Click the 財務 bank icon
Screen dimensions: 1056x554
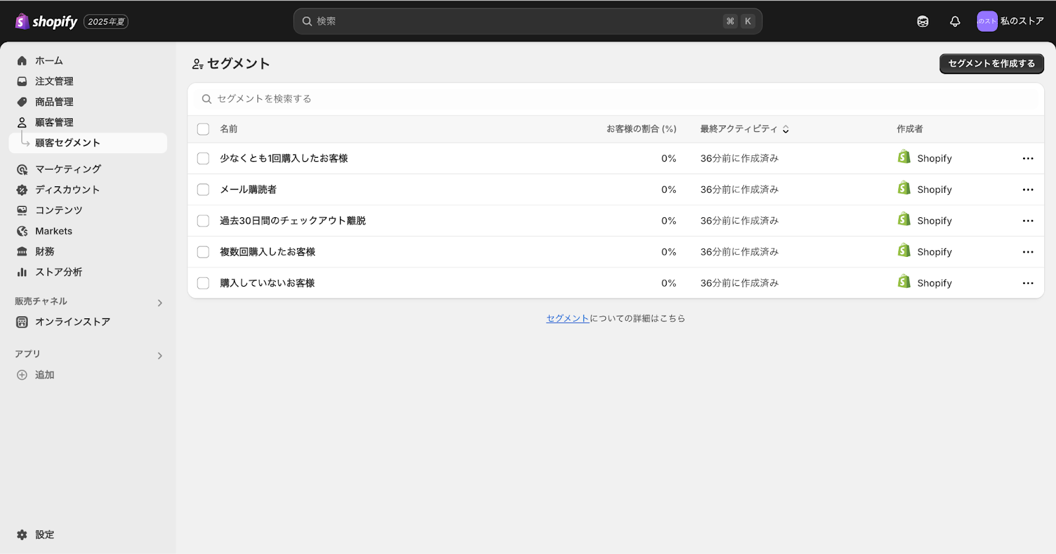22,252
